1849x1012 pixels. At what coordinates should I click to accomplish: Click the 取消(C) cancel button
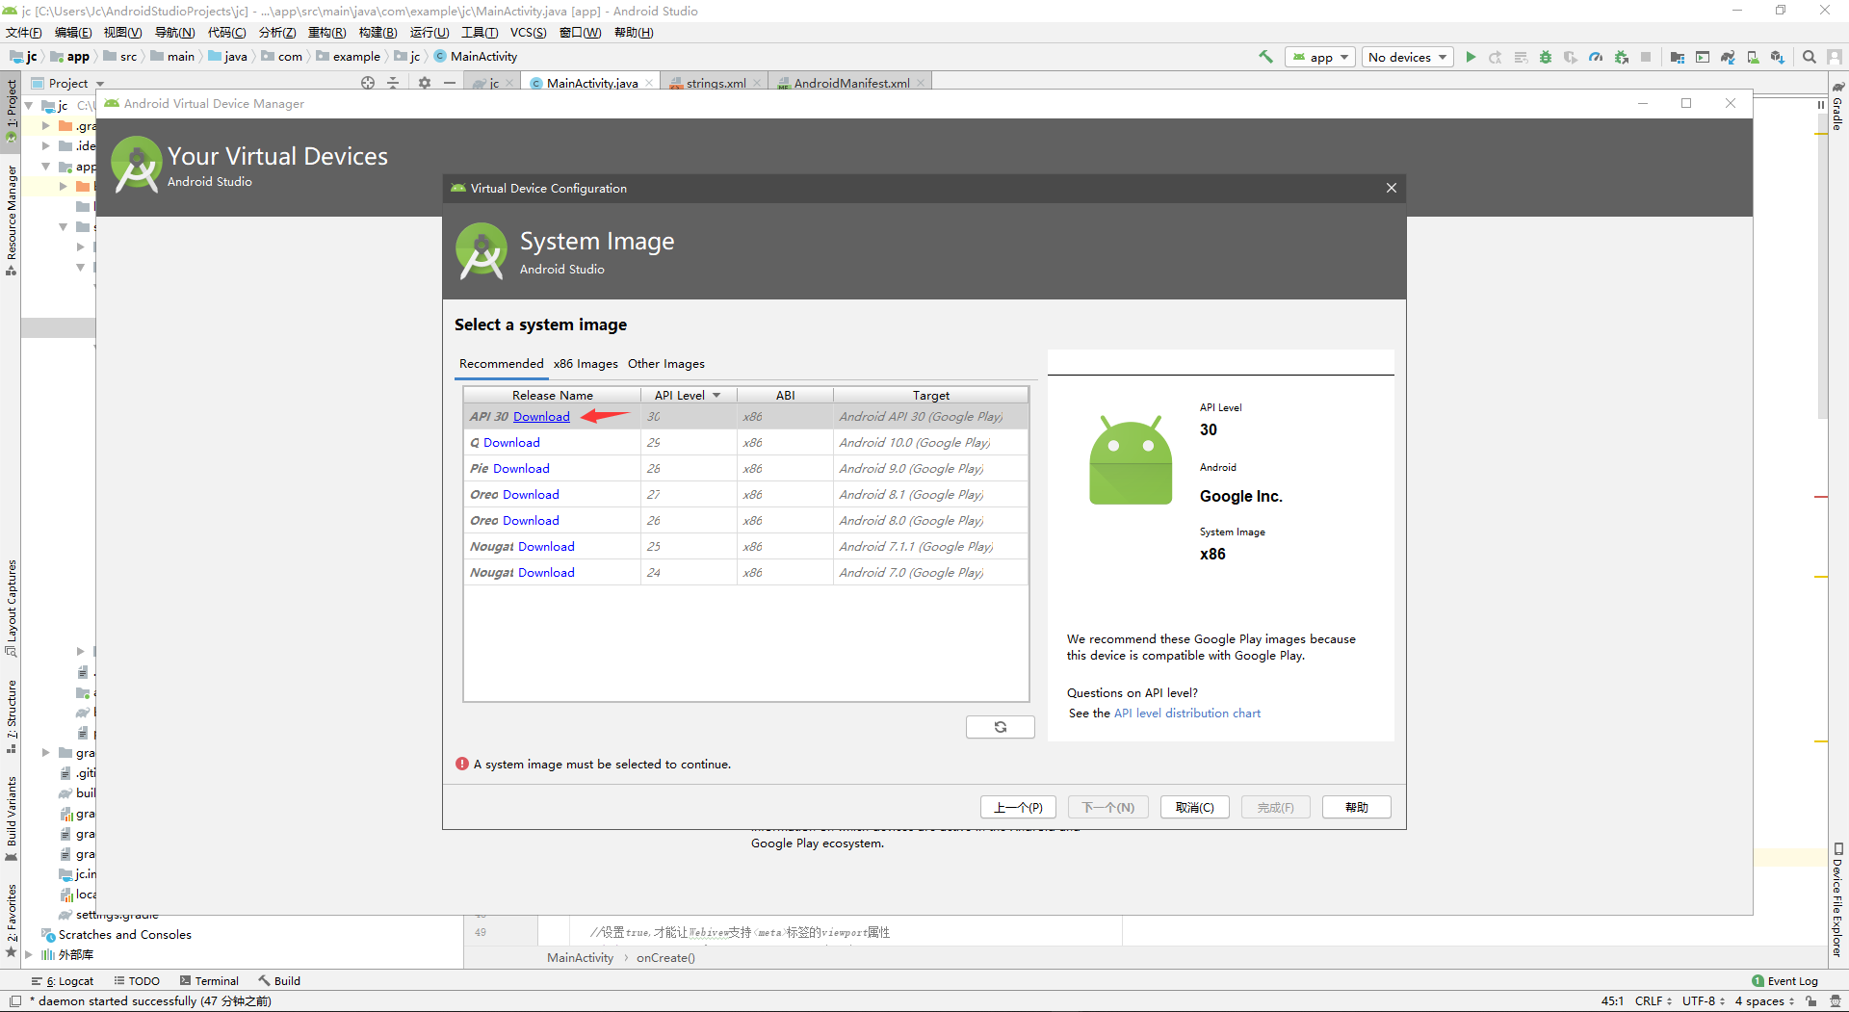1194,807
